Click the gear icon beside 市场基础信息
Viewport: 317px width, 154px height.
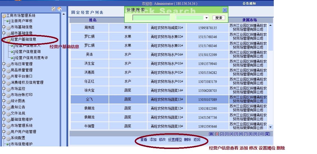click(8, 28)
